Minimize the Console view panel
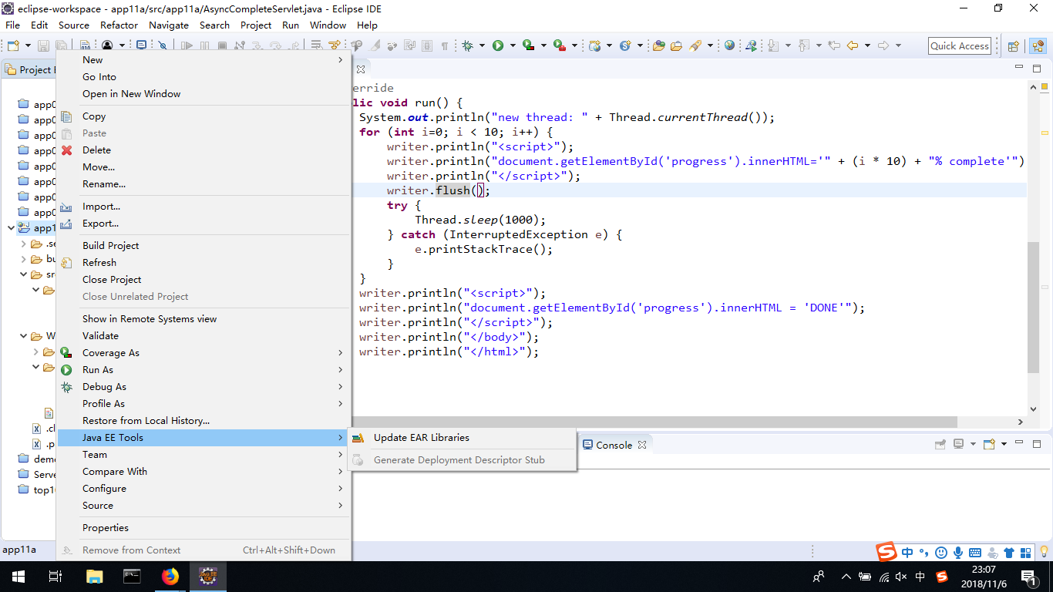The image size is (1053, 592). [x=1019, y=442]
